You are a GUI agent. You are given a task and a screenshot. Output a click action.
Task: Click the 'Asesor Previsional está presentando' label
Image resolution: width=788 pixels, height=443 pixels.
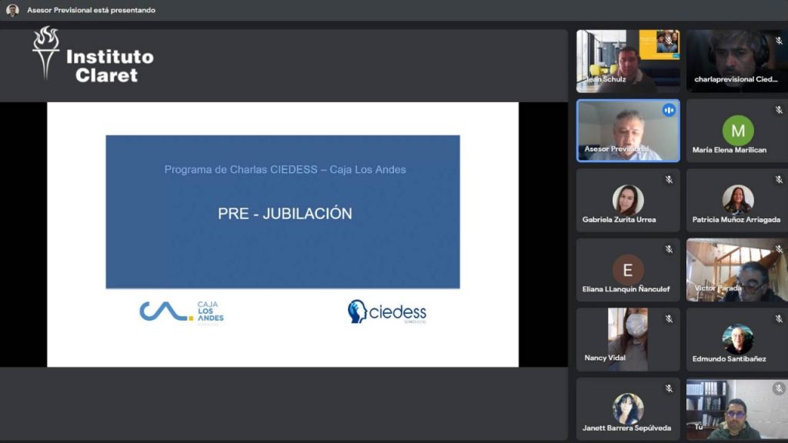(x=91, y=10)
